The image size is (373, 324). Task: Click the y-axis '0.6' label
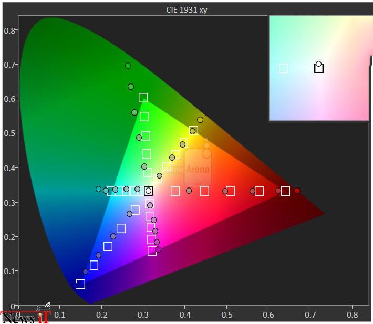coord(10,99)
